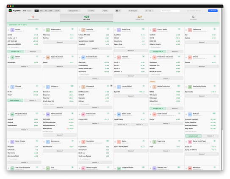Click the Klevgrand vendor avatar

(x=83, y=87)
